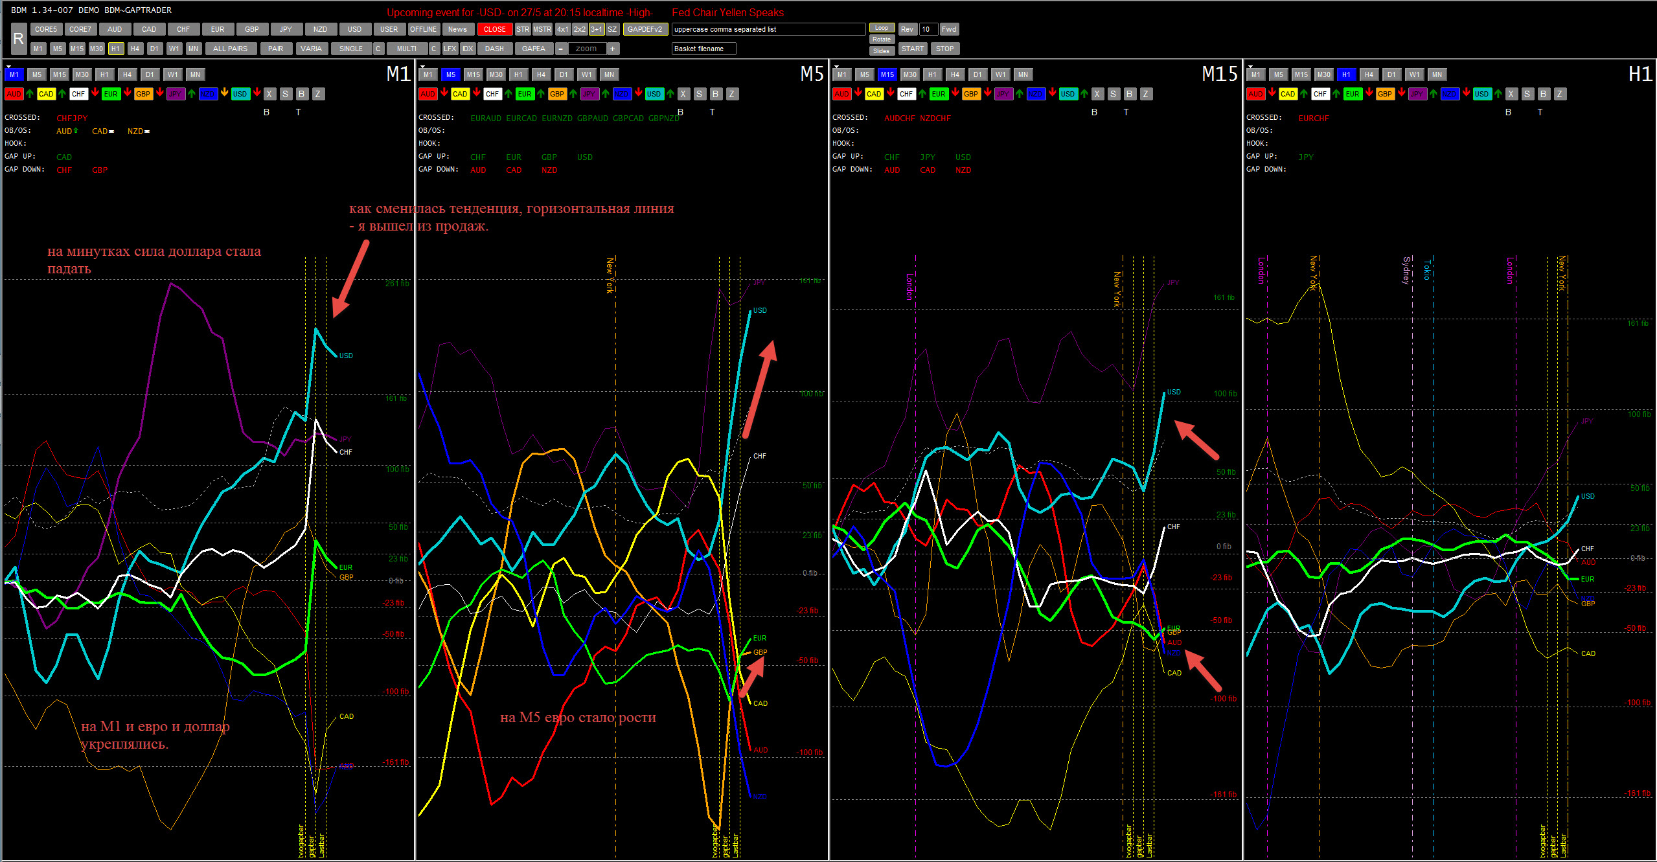
Task: Click the C button after SINGLE
Action: (378, 49)
